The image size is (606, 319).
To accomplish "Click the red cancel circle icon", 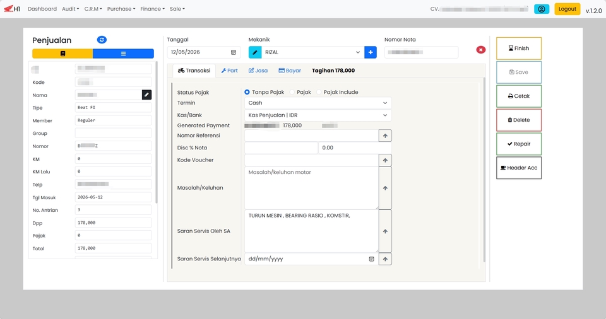I will pos(481,50).
